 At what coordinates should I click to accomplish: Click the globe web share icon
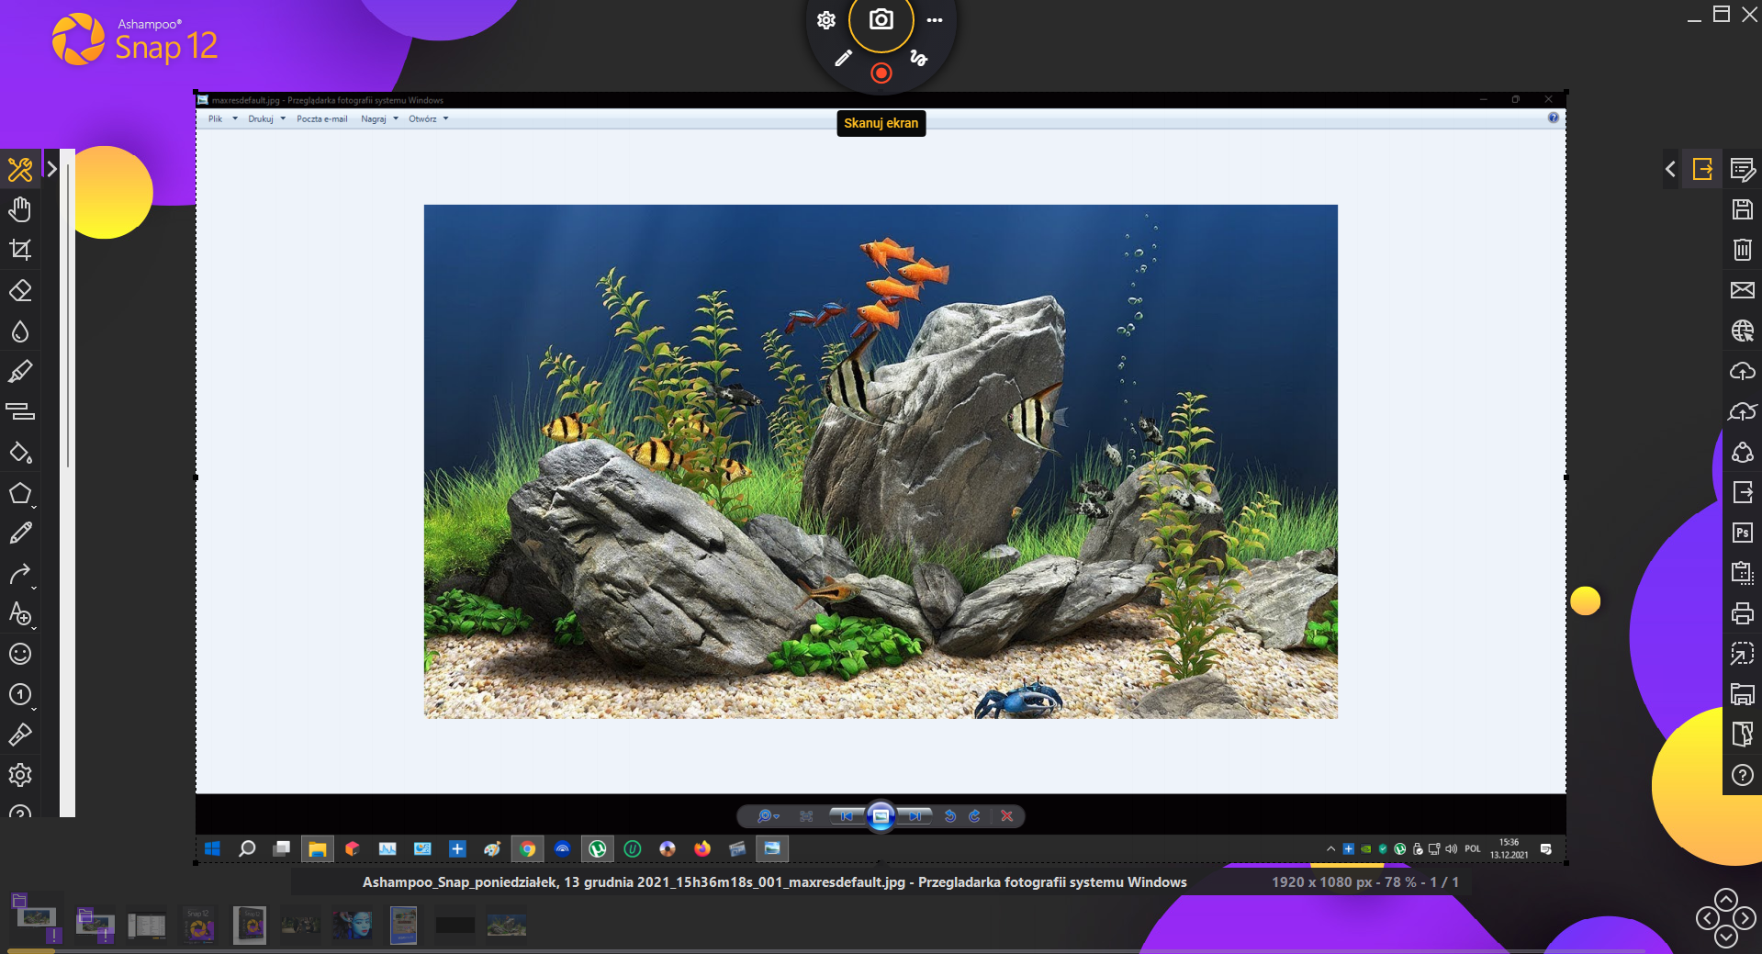(x=1743, y=331)
